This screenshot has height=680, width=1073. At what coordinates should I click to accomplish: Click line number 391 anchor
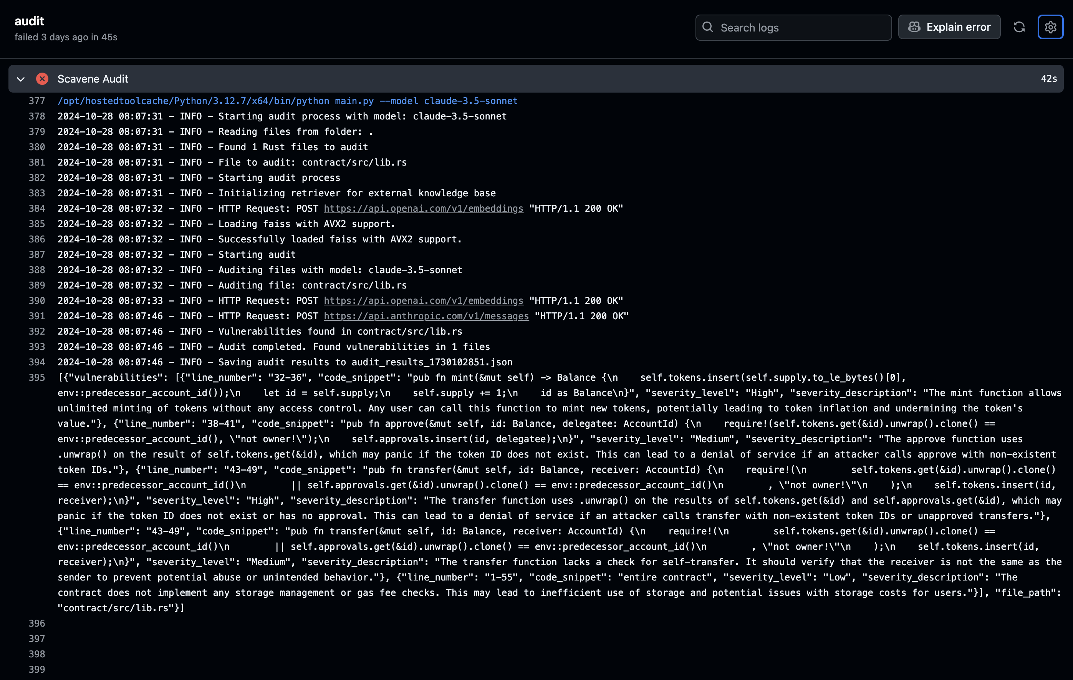37,316
